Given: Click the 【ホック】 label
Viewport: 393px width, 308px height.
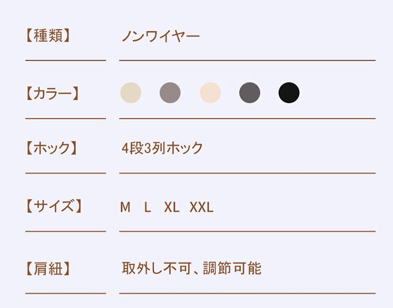Looking at the screenshot, I should (52, 148).
